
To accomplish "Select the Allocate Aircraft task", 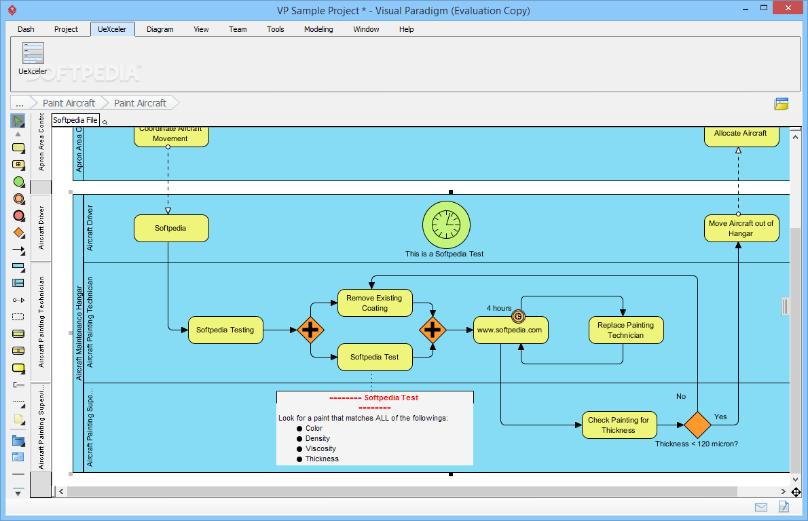I will 741,136.
